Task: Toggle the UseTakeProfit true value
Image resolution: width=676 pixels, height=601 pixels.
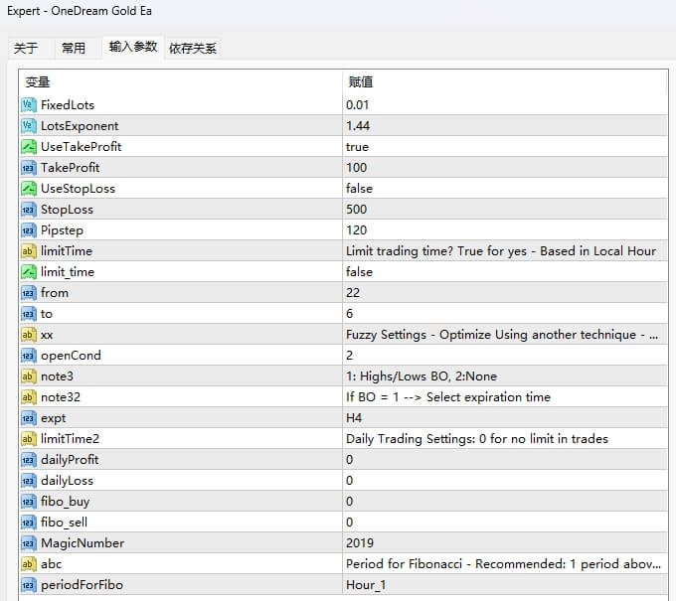Action: (358, 147)
